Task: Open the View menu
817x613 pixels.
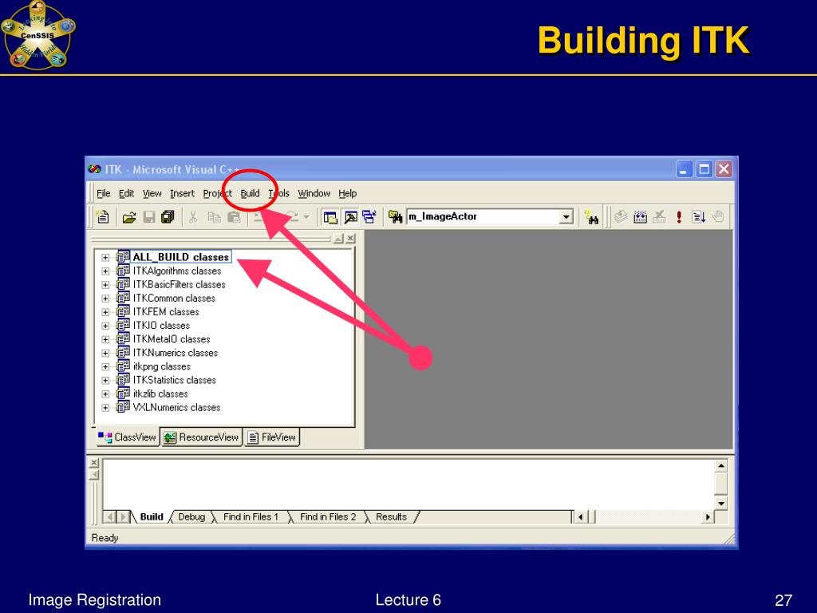Action: (152, 193)
